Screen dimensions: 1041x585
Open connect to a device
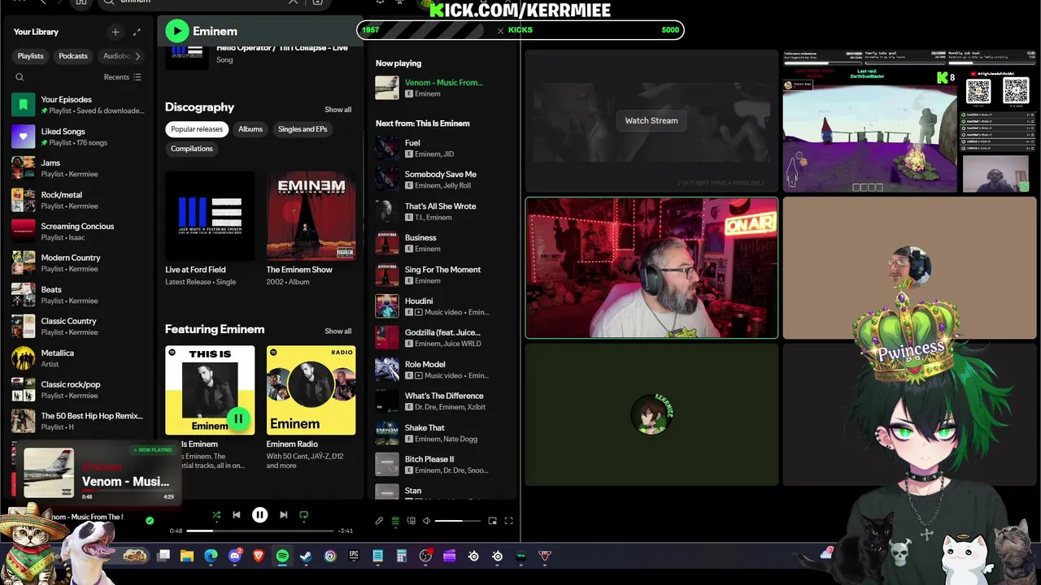412,521
